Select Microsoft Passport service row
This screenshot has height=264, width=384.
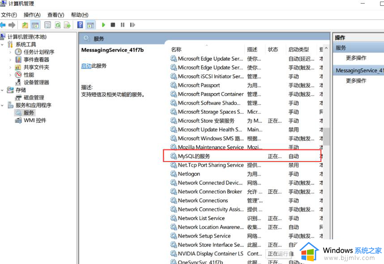[246, 85]
